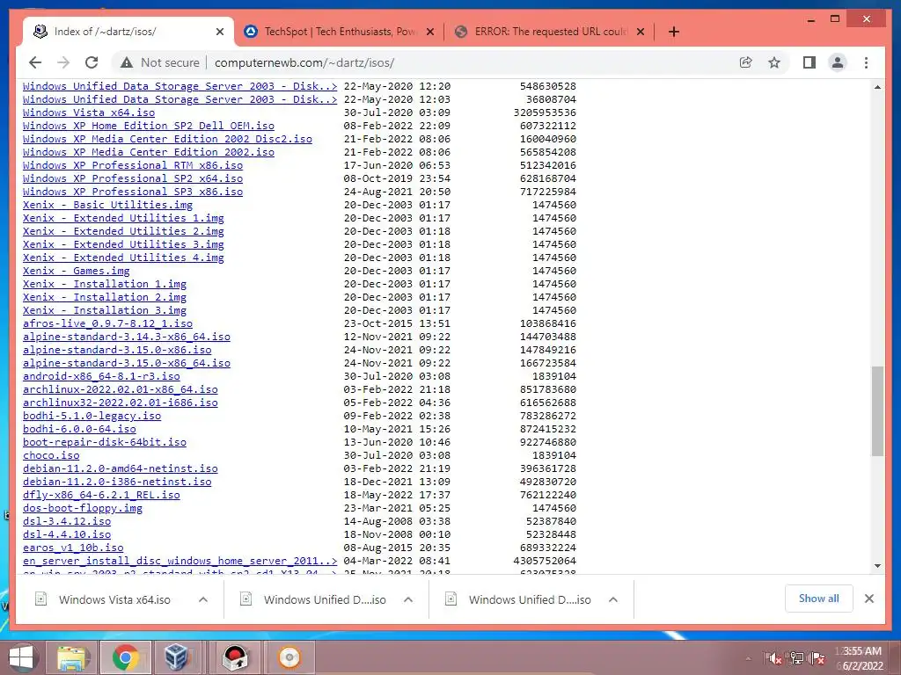Image resolution: width=901 pixels, height=675 pixels.
Task: Download boot-repair-disk-64bit.iso
Action: [105, 443]
